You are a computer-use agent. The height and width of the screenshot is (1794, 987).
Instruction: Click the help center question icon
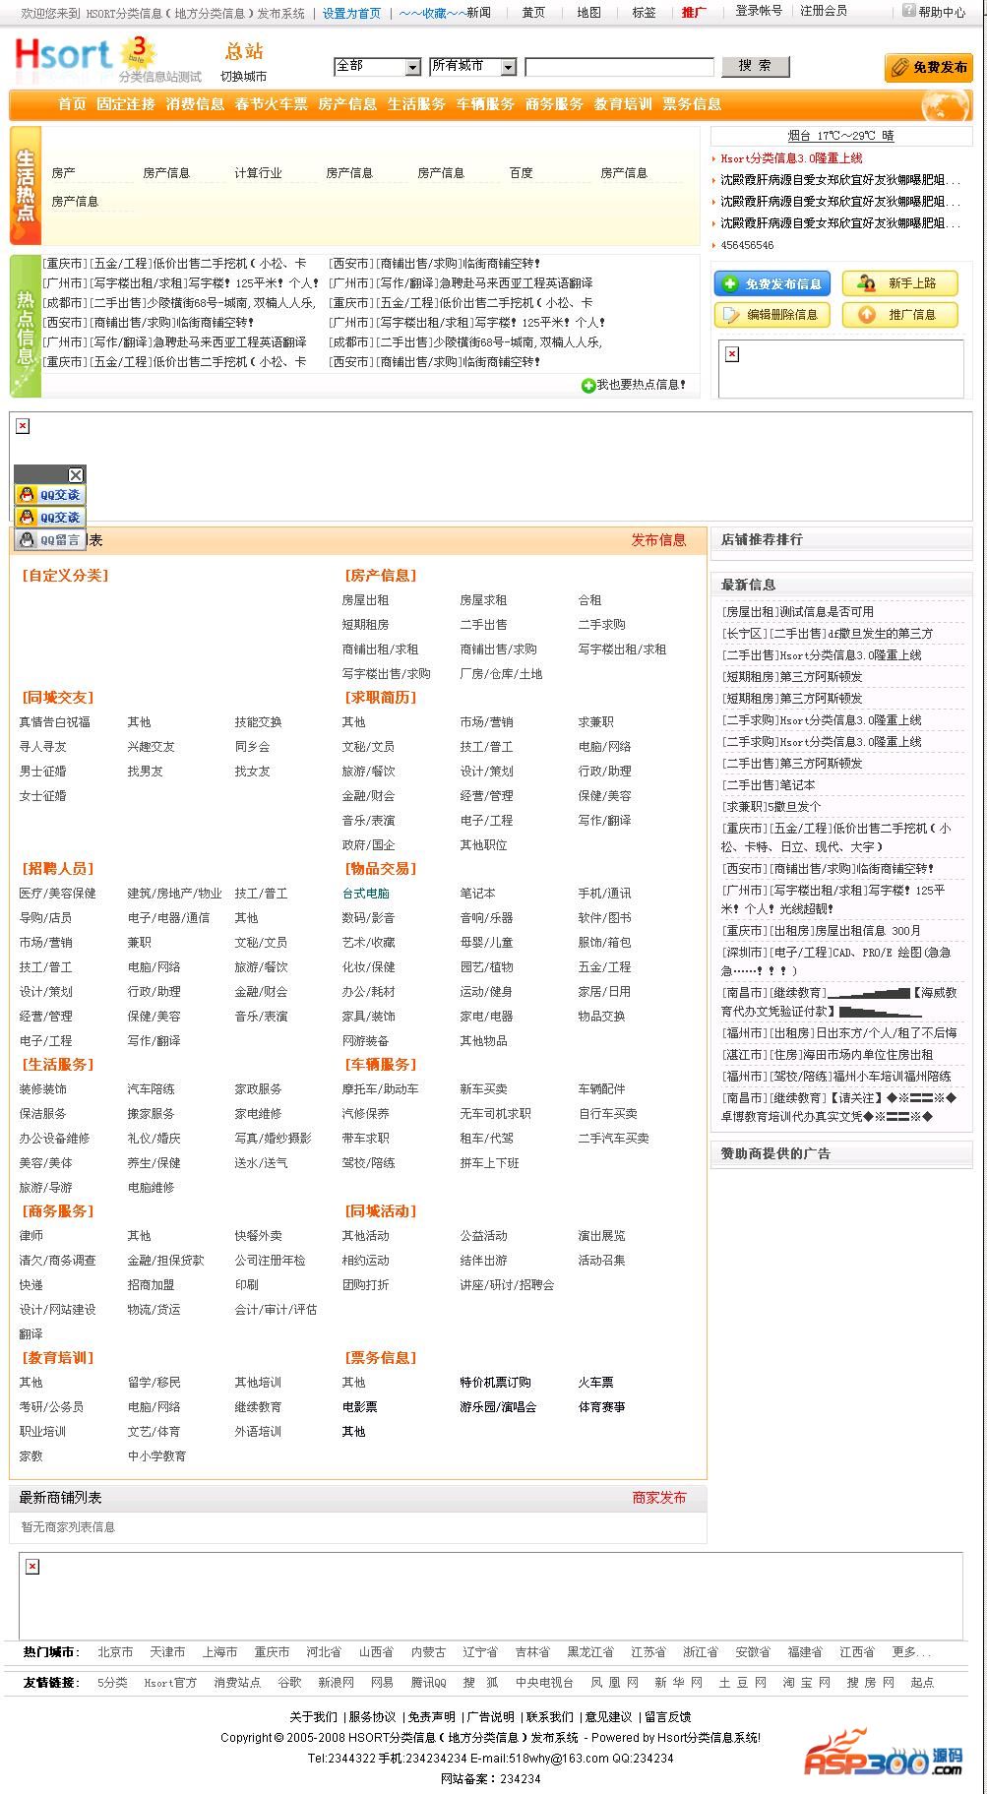pyautogui.click(x=909, y=11)
